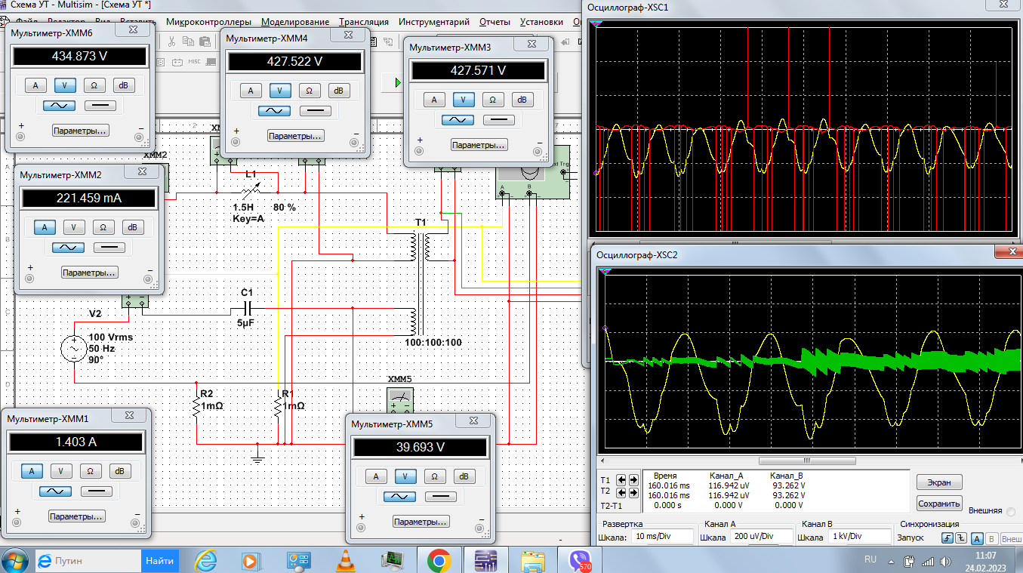
Task: Open VLC media player from taskbar
Action: click(x=346, y=561)
